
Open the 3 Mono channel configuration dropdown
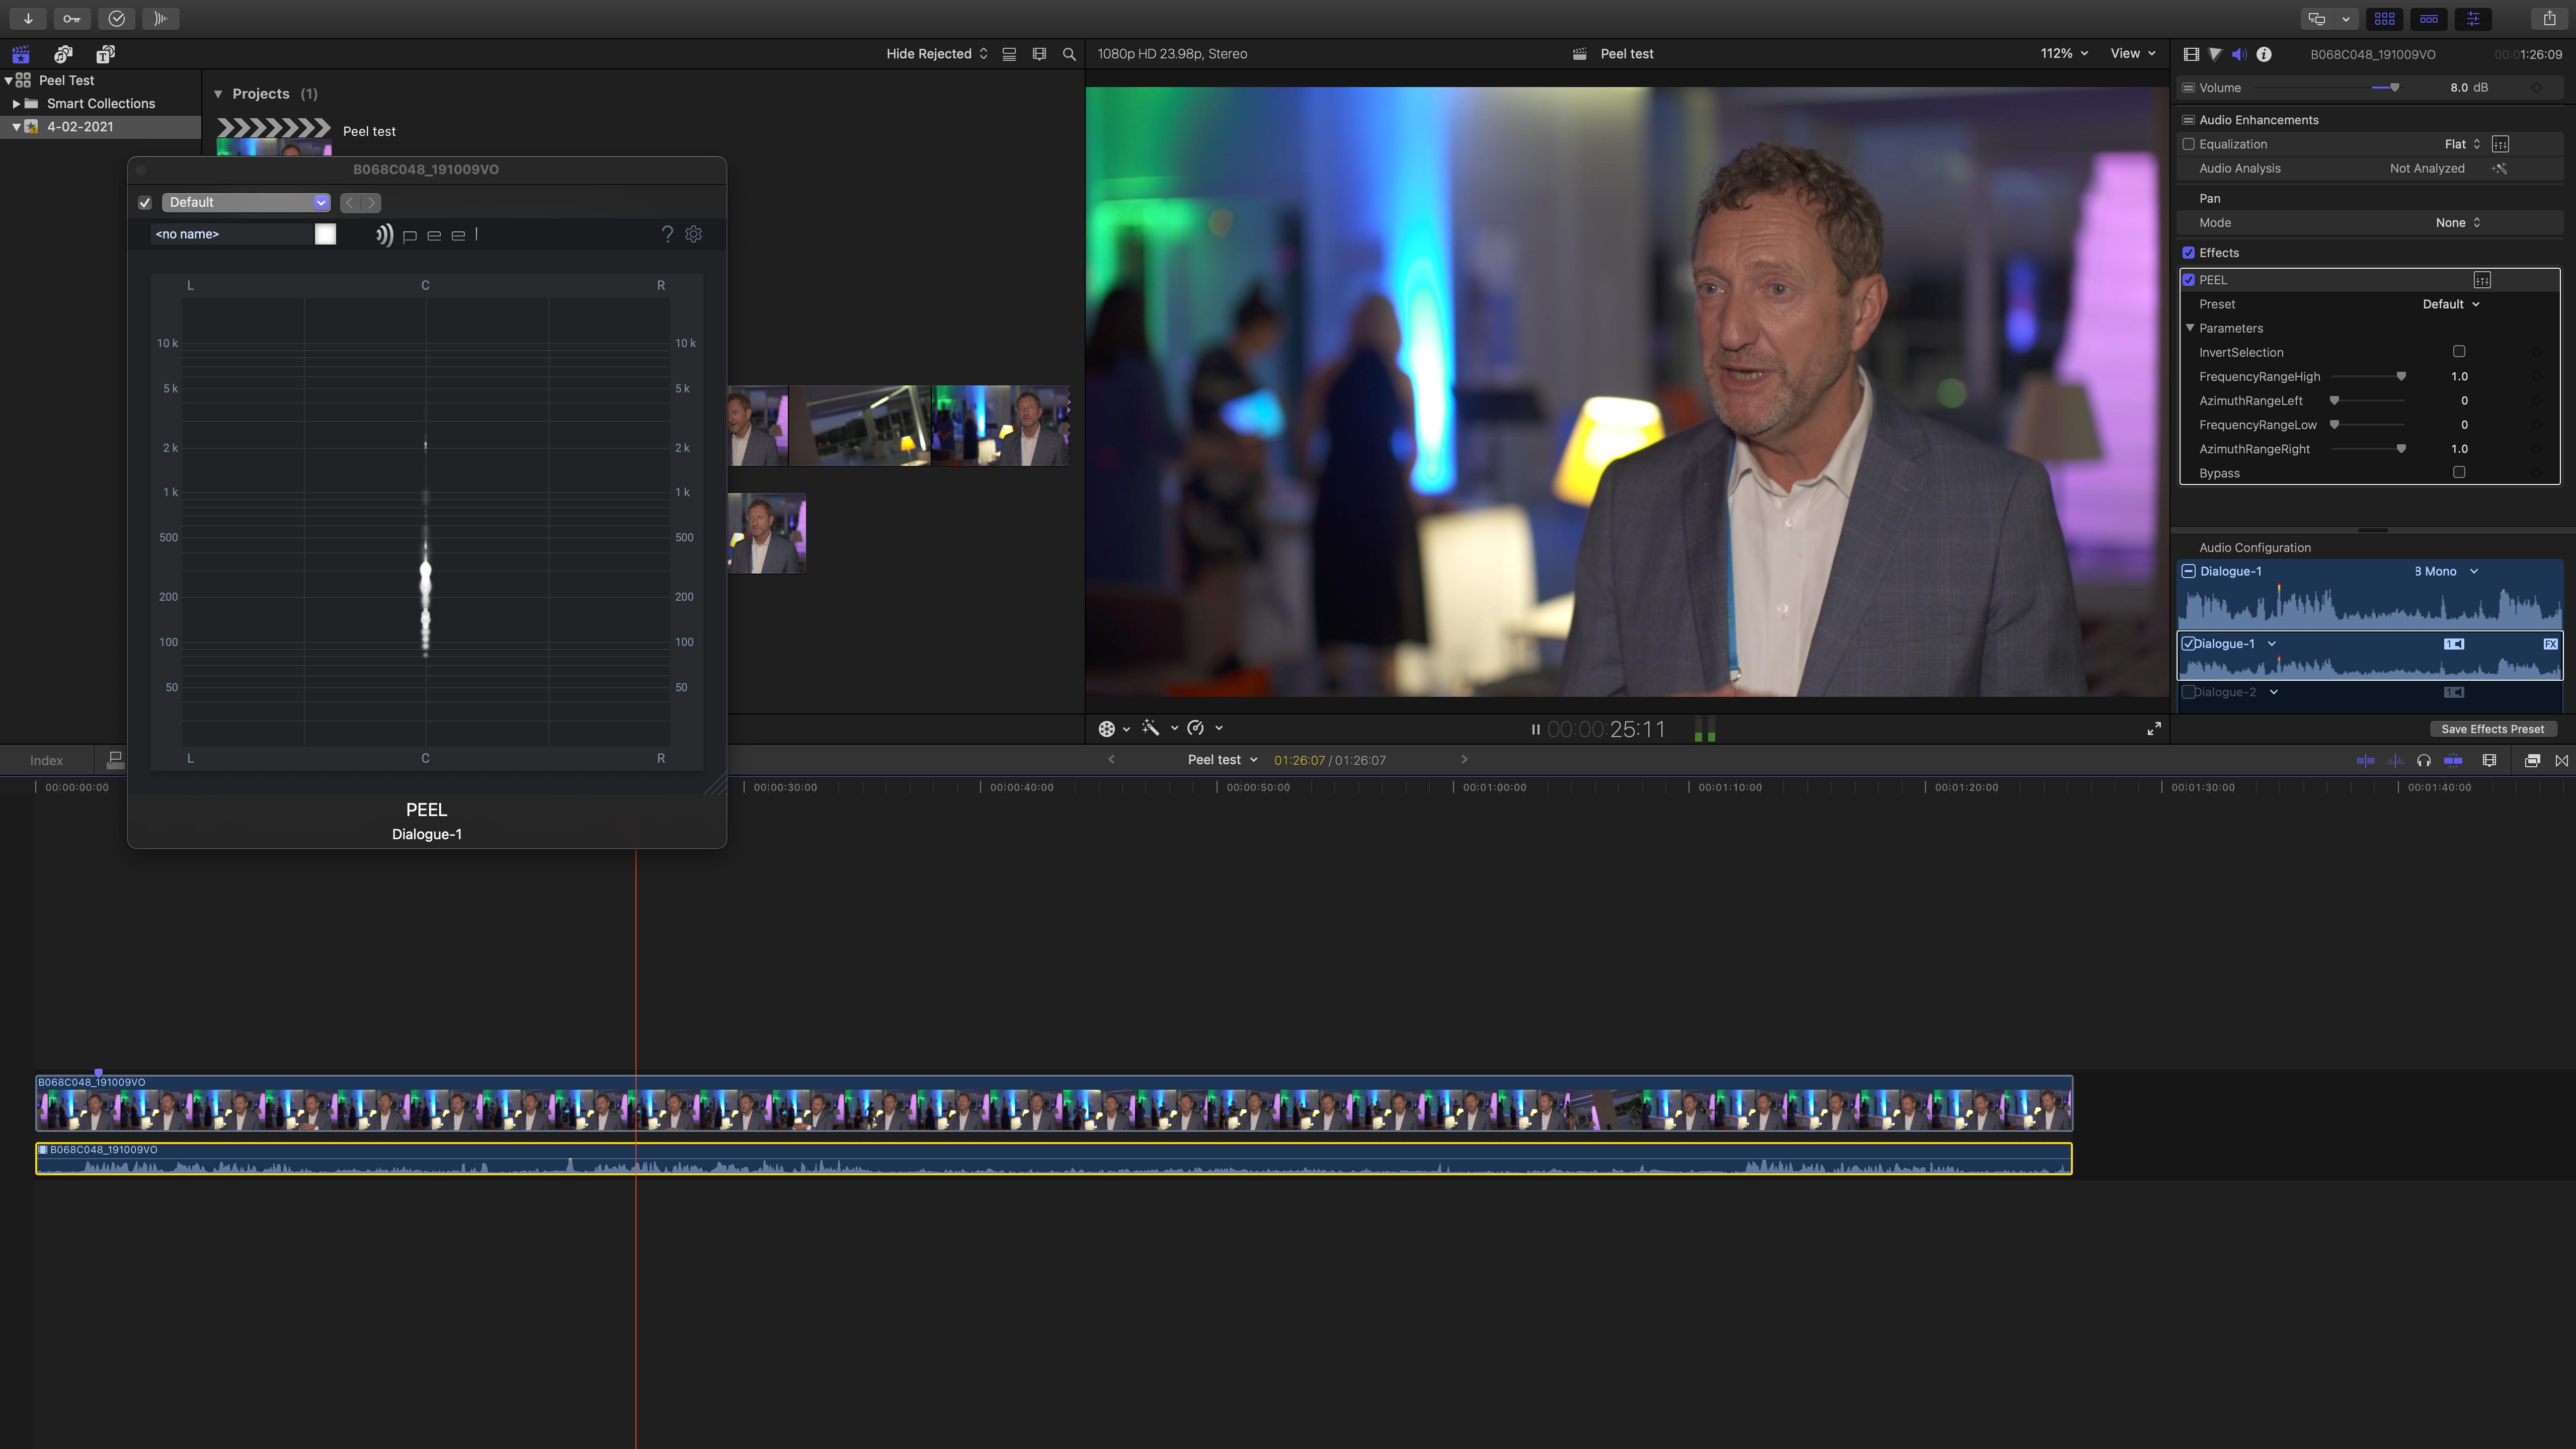coord(2446,571)
